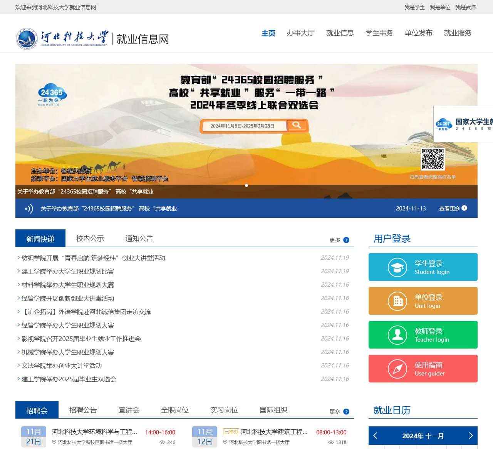Click the news 更多 arrow icon
Image resolution: width=493 pixels, height=449 pixels.
(x=346, y=240)
